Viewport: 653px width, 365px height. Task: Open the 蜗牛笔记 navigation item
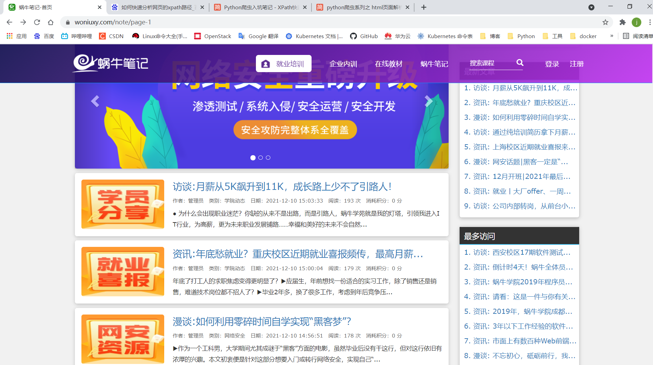point(434,64)
